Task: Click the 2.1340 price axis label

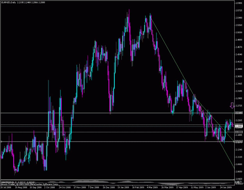Action: 239,150
